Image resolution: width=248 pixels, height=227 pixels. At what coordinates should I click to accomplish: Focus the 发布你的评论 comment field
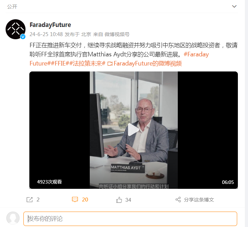click(x=130, y=219)
